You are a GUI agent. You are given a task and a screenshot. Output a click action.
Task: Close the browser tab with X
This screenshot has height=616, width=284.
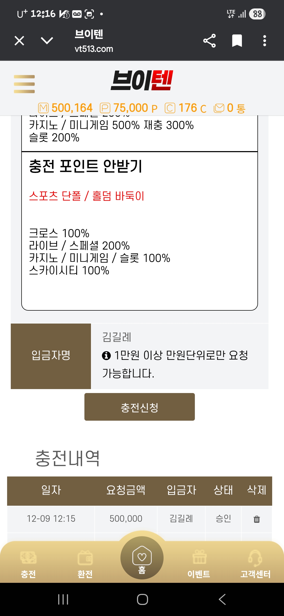pos(19,41)
